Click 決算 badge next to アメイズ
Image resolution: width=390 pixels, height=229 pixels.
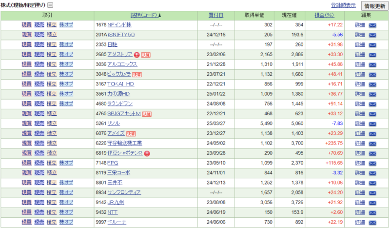131,134
